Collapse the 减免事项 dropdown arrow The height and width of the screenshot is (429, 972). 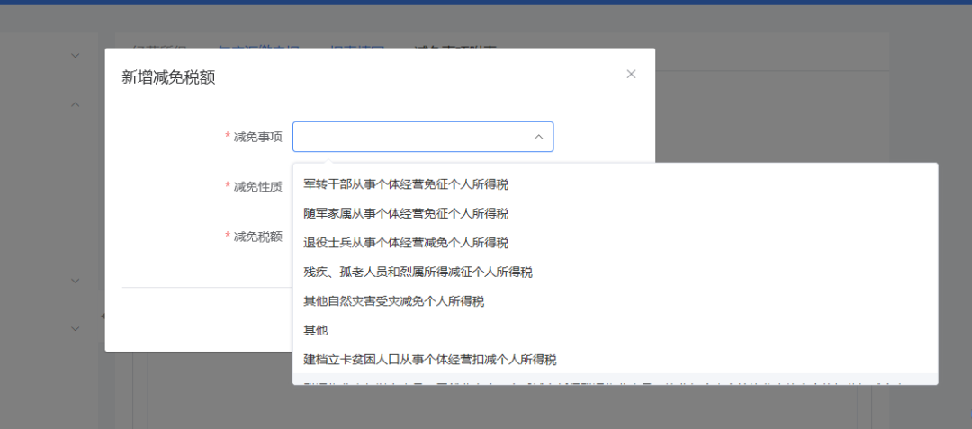(538, 137)
